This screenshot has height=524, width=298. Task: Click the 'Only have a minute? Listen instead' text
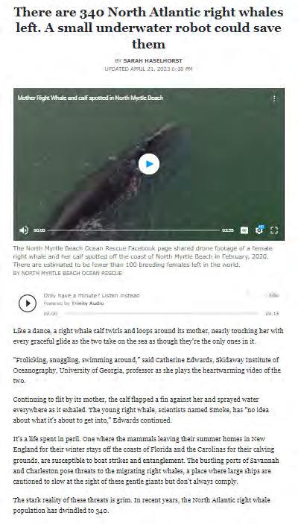tap(91, 295)
